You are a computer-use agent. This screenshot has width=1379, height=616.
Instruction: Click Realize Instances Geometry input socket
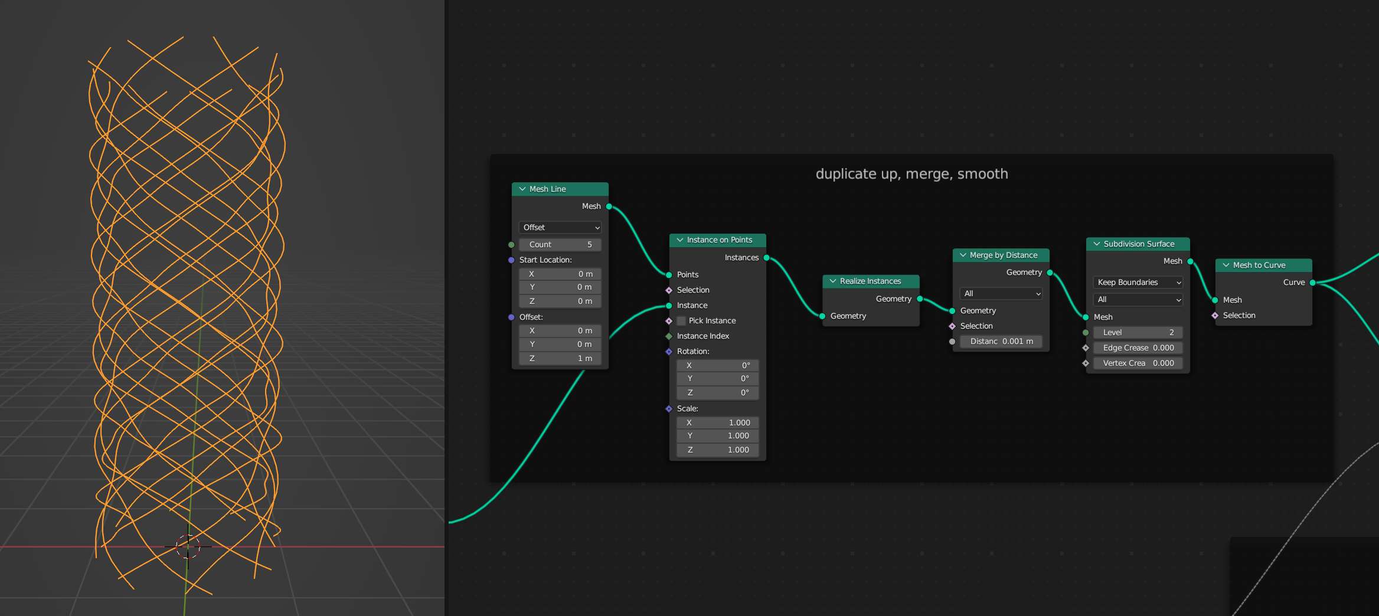pyautogui.click(x=822, y=316)
